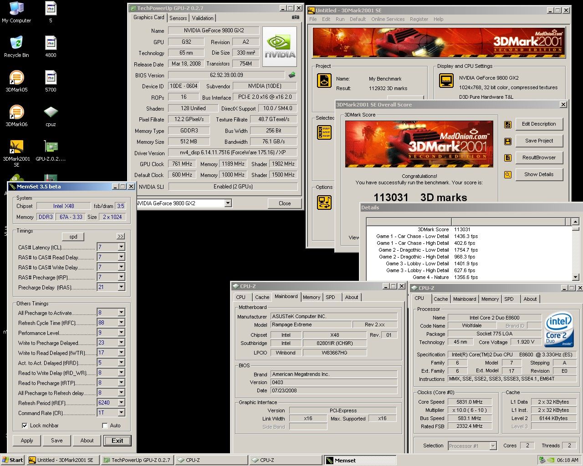The image size is (583, 466).
Task: Select the cpuz desktop icon
Action: [x=51, y=116]
